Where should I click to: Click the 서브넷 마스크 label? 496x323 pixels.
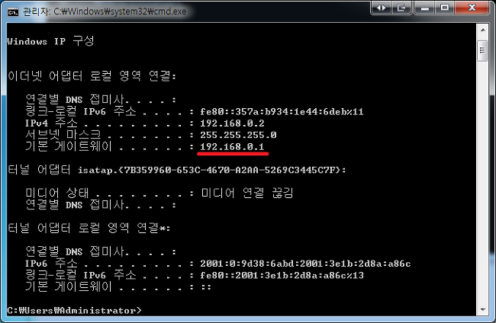pyautogui.click(x=63, y=135)
